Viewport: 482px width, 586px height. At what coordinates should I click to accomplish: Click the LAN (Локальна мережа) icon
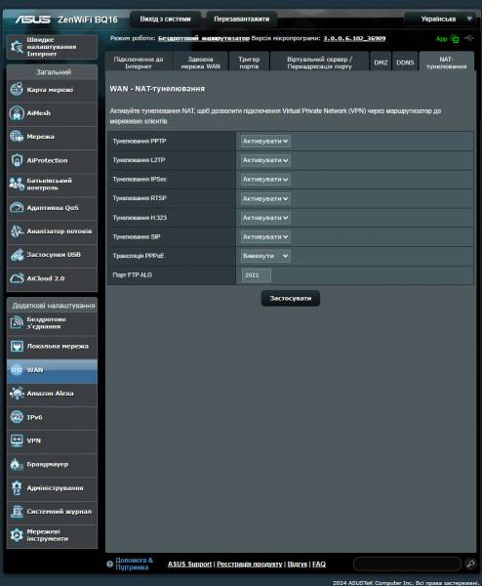coord(17,346)
